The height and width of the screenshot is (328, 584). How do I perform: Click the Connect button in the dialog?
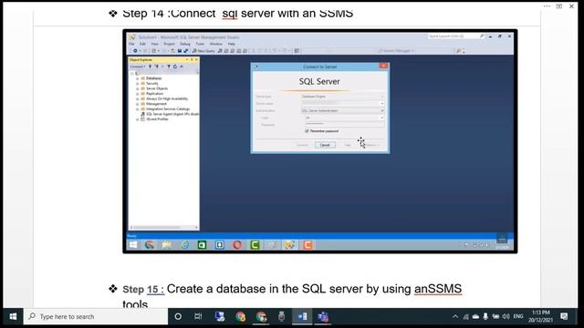pos(302,145)
